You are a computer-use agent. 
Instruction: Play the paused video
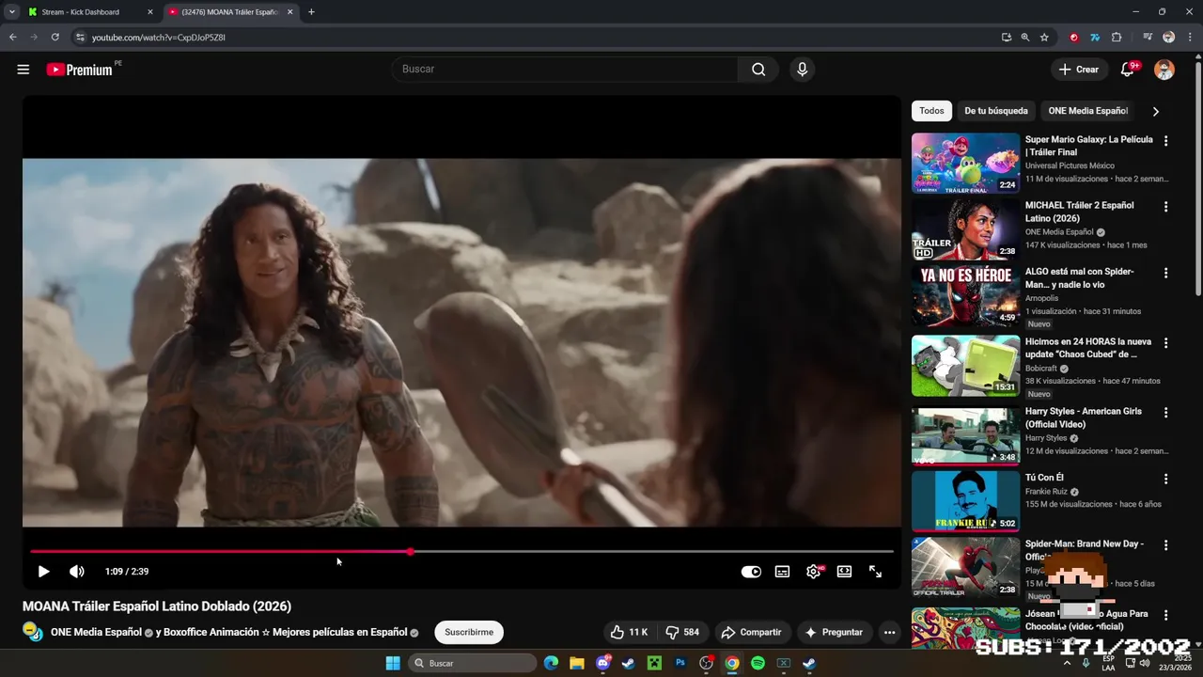[43, 572]
